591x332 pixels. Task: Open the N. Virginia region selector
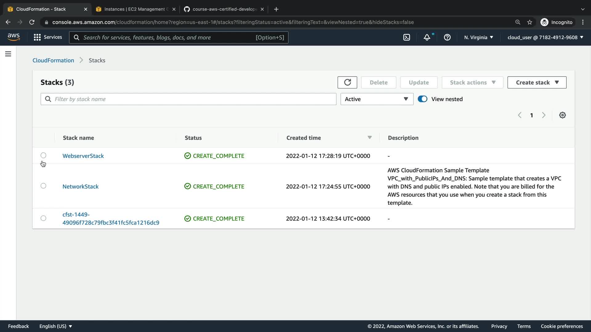click(479, 37)
